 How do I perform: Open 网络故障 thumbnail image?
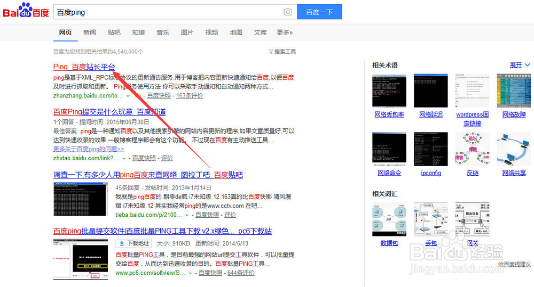(514, 91)
